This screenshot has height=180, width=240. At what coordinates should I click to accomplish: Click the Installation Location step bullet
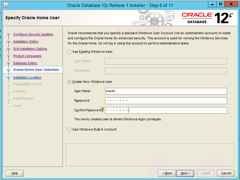(8, 77)
